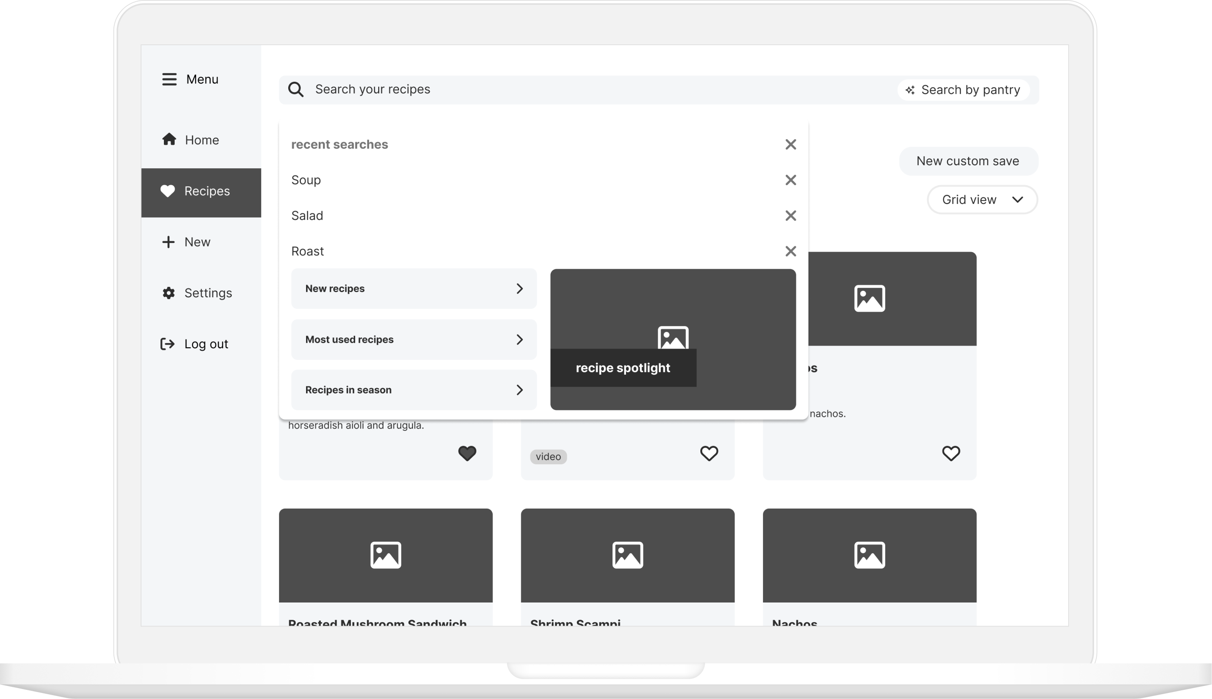Open the Grid view dropdown
The width and height of the screenshot is (1212, 699).
pos(982,200)
